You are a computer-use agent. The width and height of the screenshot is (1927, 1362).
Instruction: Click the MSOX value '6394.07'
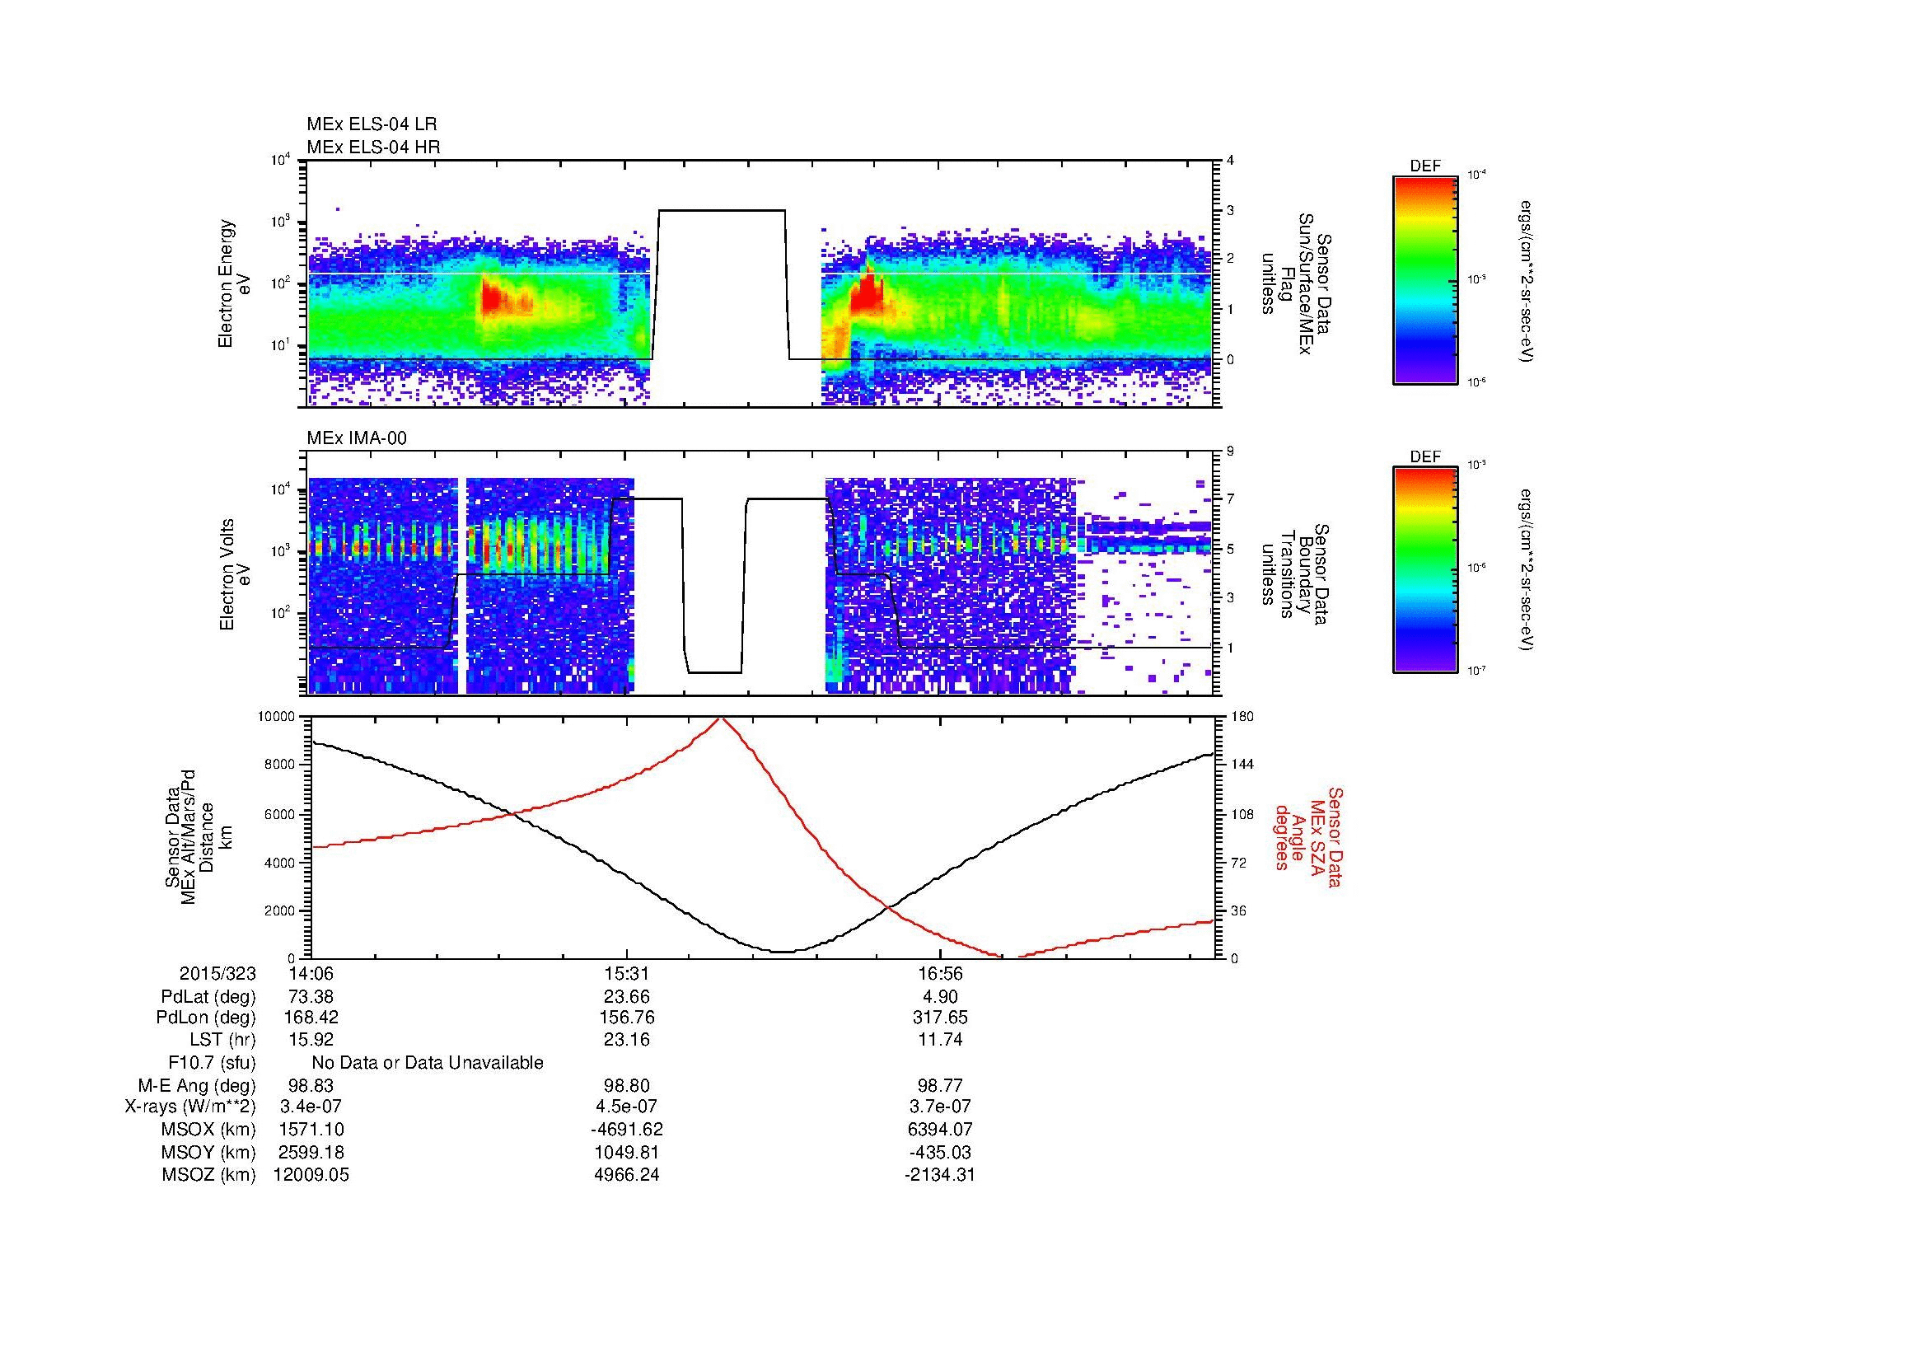(x=940, y=1130)
